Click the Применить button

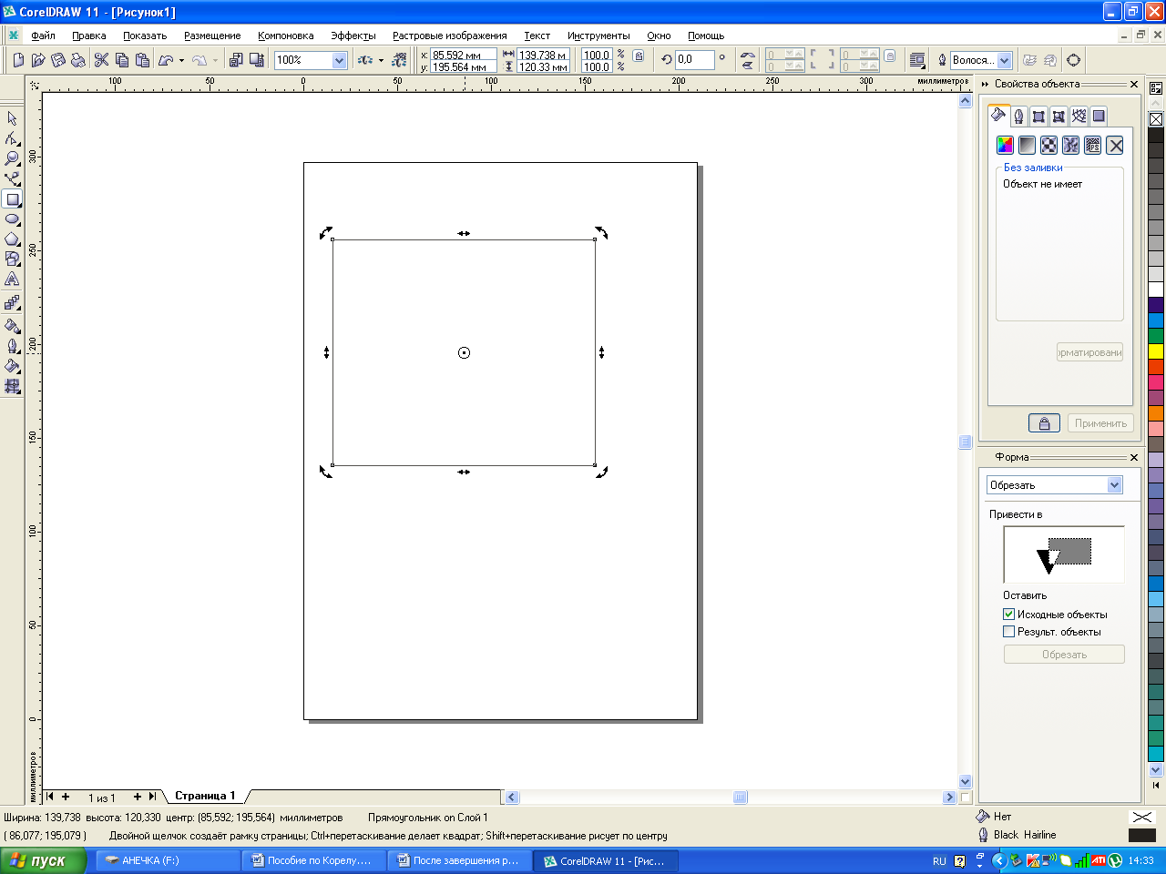pyautogui.click(x=1100, y=423)
